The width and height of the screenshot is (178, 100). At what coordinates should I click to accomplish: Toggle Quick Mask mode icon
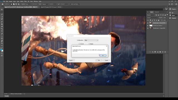tap(2, 53)
